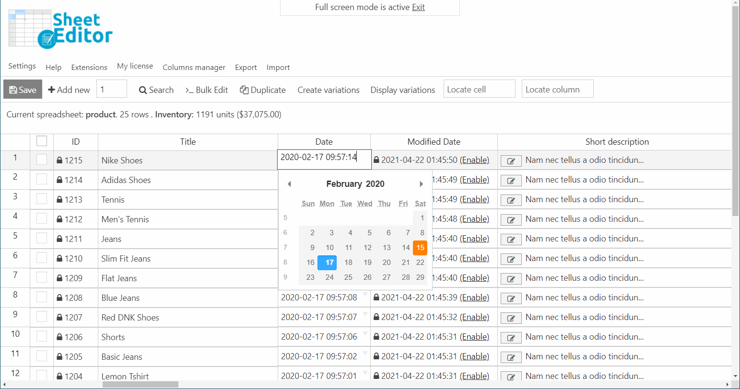This screenshot has height=389, width=740.
Task: Open short description editor for Tennis row
Action: click(511, 200)
